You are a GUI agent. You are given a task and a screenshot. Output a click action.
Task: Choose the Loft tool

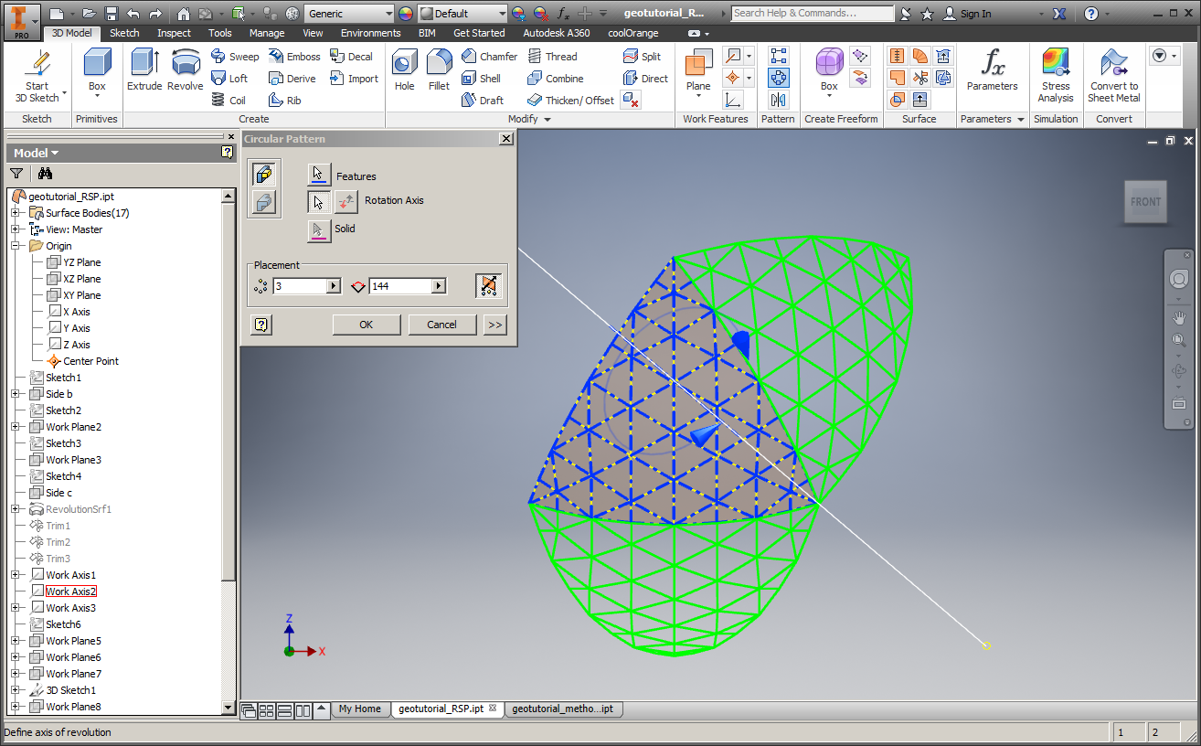click(230, 79)
